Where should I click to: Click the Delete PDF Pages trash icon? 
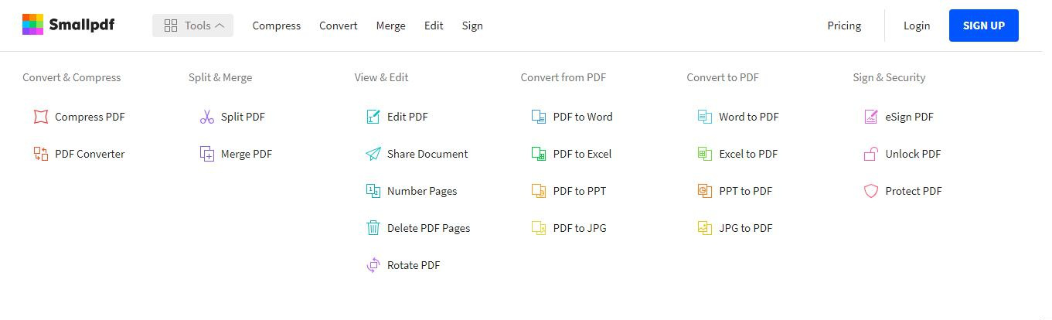tap(373, 228)
